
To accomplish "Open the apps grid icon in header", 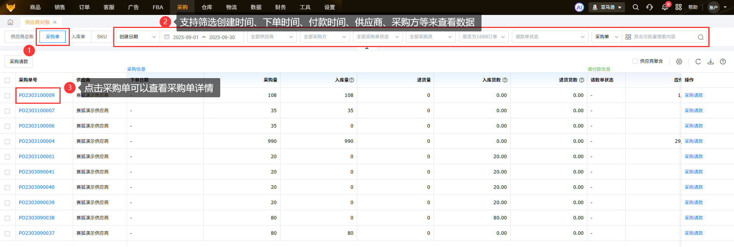I will point(678,7).
